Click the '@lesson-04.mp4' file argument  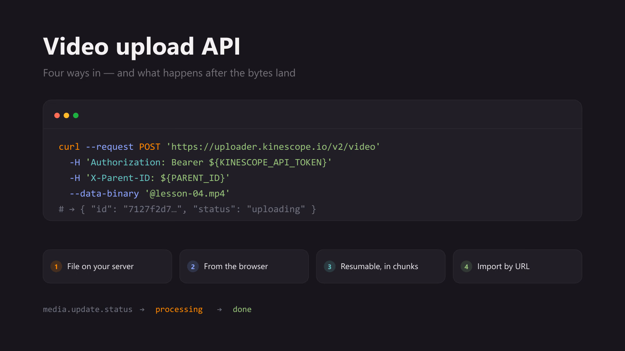tap(187, 193)
